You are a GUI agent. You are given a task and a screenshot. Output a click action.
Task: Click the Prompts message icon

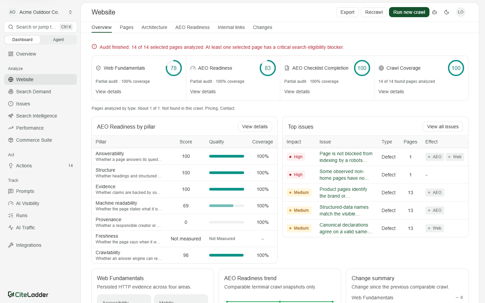[x=11, y=191]
